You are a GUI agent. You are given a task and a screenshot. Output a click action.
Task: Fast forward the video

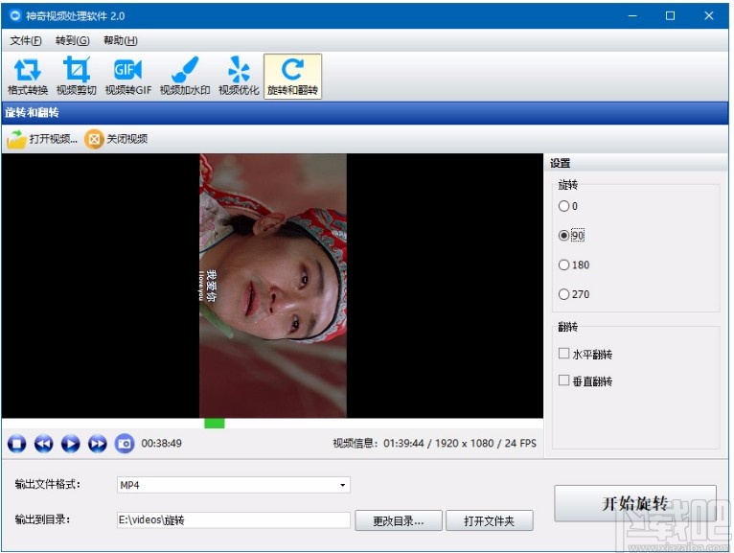pyautogui.click(x=98, y=444)
